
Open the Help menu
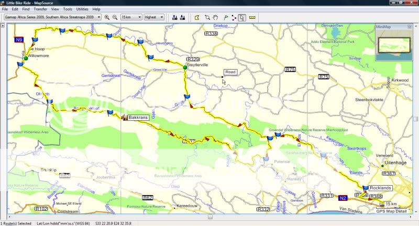(x=96, y=9)
